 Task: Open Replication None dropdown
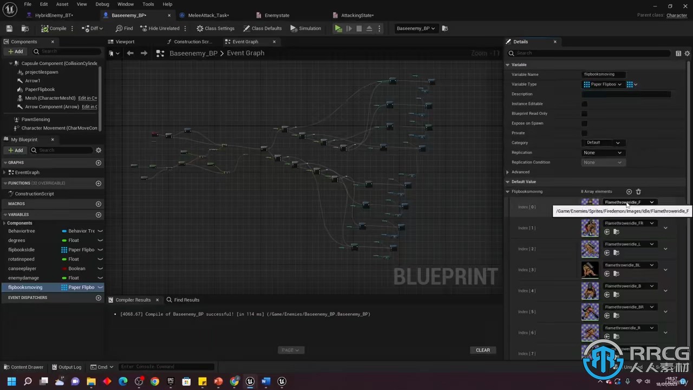point(603,153)
